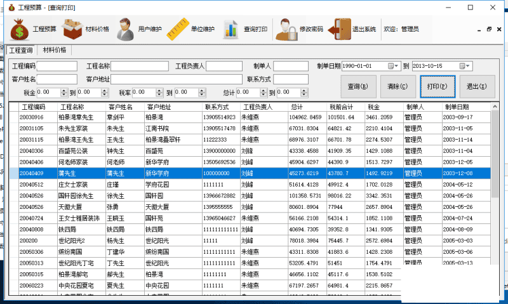
Task: Select row 200200 世纪阳光2
Action: 250,241
